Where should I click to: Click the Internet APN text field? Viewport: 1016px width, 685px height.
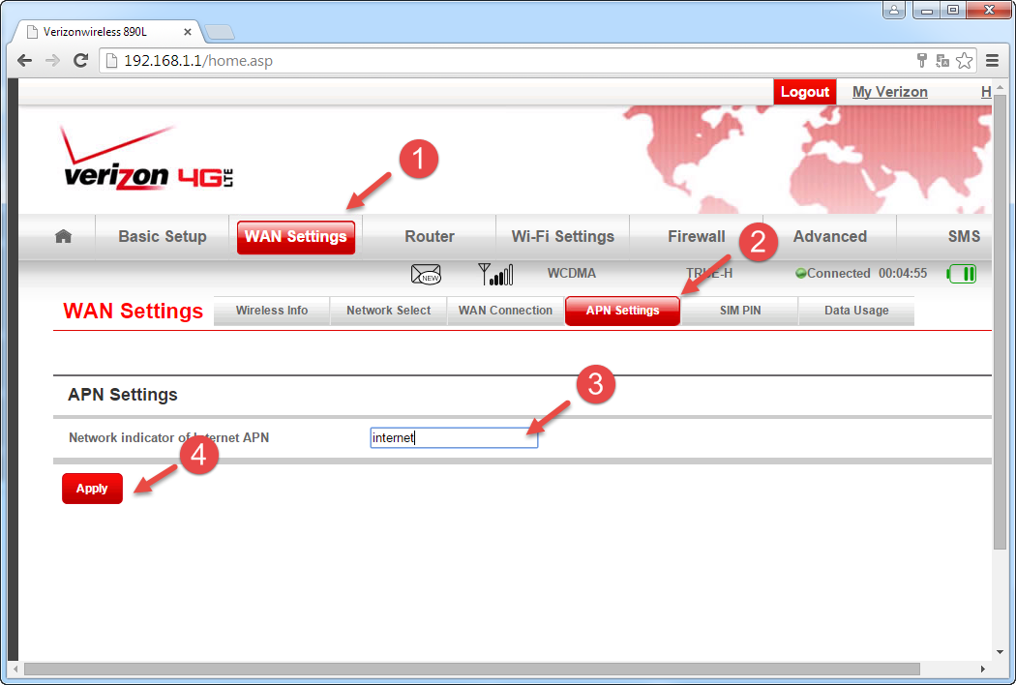pos(454,437)
